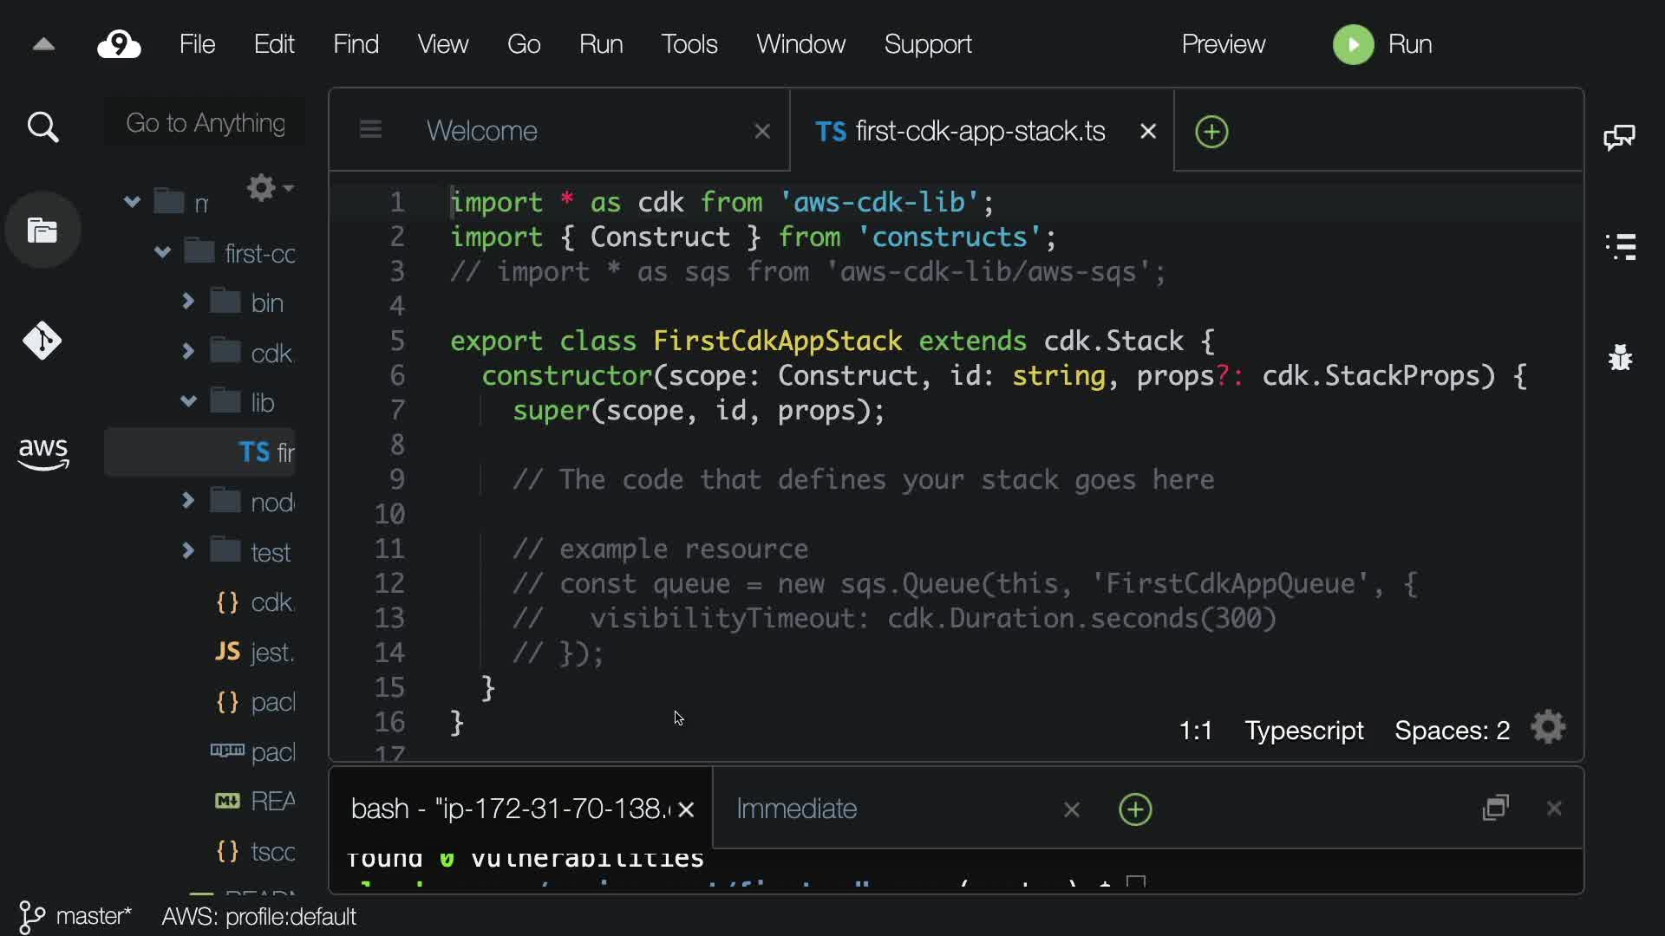Click the Cloud9 logo icon
The width and height of the screenshot is (1665, 936).
coord(119,44)
